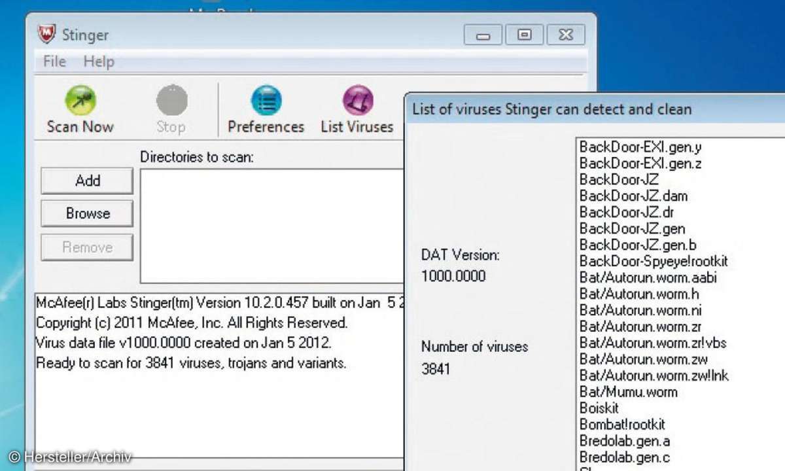Screen dimensions: 785x471
Task: Click the Number of viruses value 3841
Action: point(436,369)
